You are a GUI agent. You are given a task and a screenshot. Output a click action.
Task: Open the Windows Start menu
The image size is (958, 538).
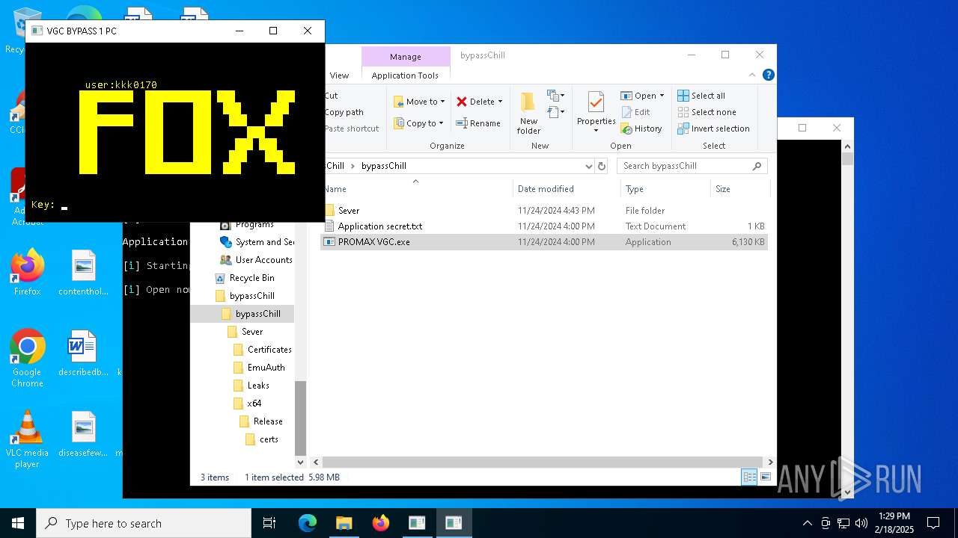(18, 523)
